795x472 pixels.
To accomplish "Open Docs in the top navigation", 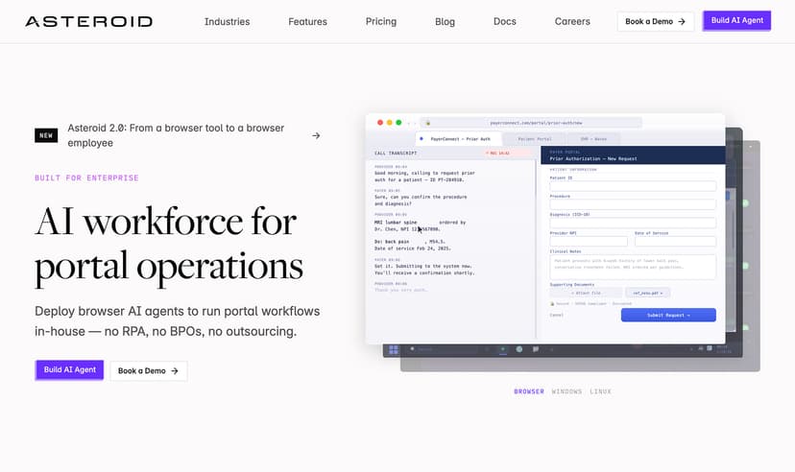I will pos(504,21).
